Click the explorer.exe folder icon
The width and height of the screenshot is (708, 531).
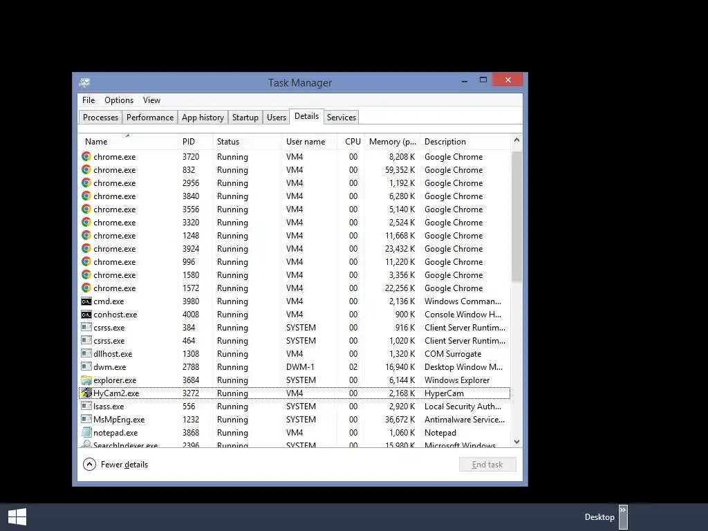(86, 380)
